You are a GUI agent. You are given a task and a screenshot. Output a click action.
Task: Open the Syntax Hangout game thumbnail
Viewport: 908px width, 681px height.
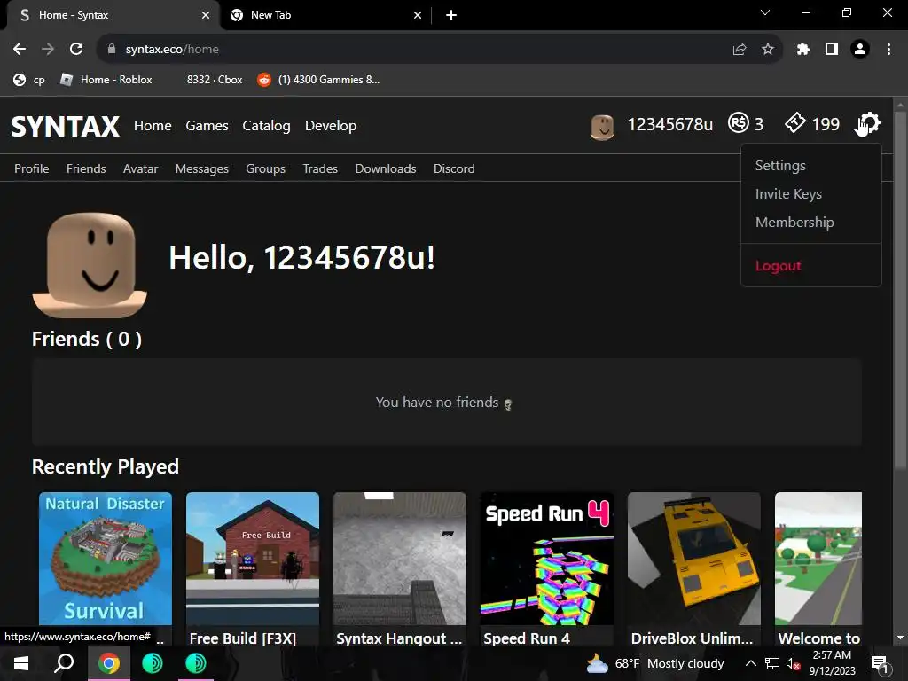point(400,559)
